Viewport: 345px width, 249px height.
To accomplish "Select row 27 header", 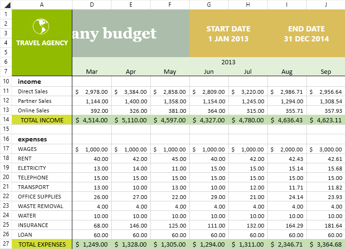I will [6, 244].
